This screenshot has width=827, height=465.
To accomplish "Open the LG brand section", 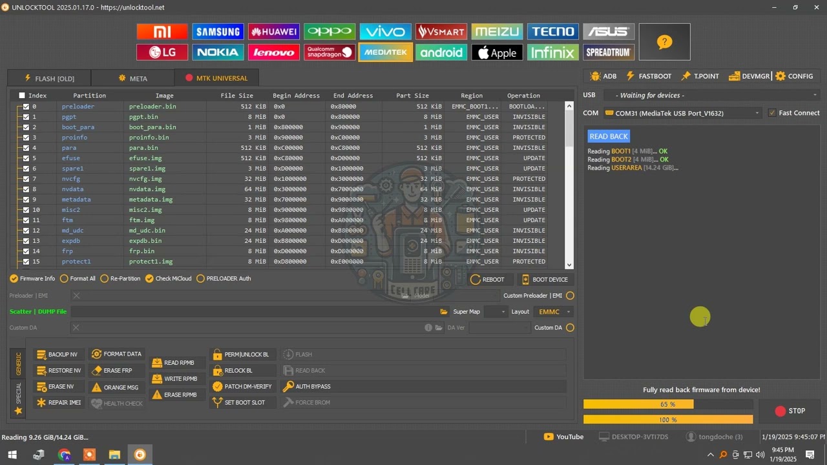I will click(162, 52).
